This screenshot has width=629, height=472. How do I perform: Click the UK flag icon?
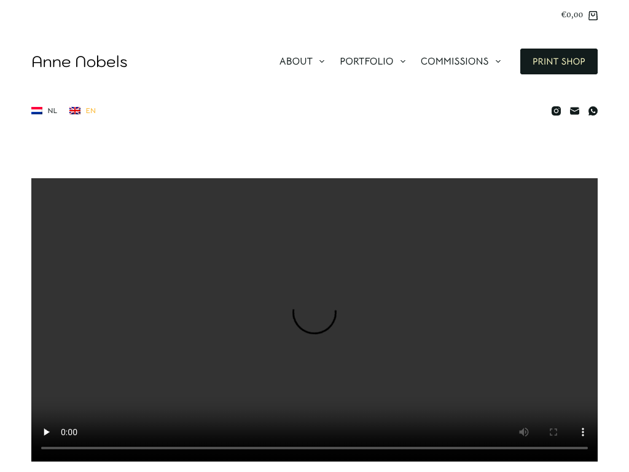pos(75,111)
